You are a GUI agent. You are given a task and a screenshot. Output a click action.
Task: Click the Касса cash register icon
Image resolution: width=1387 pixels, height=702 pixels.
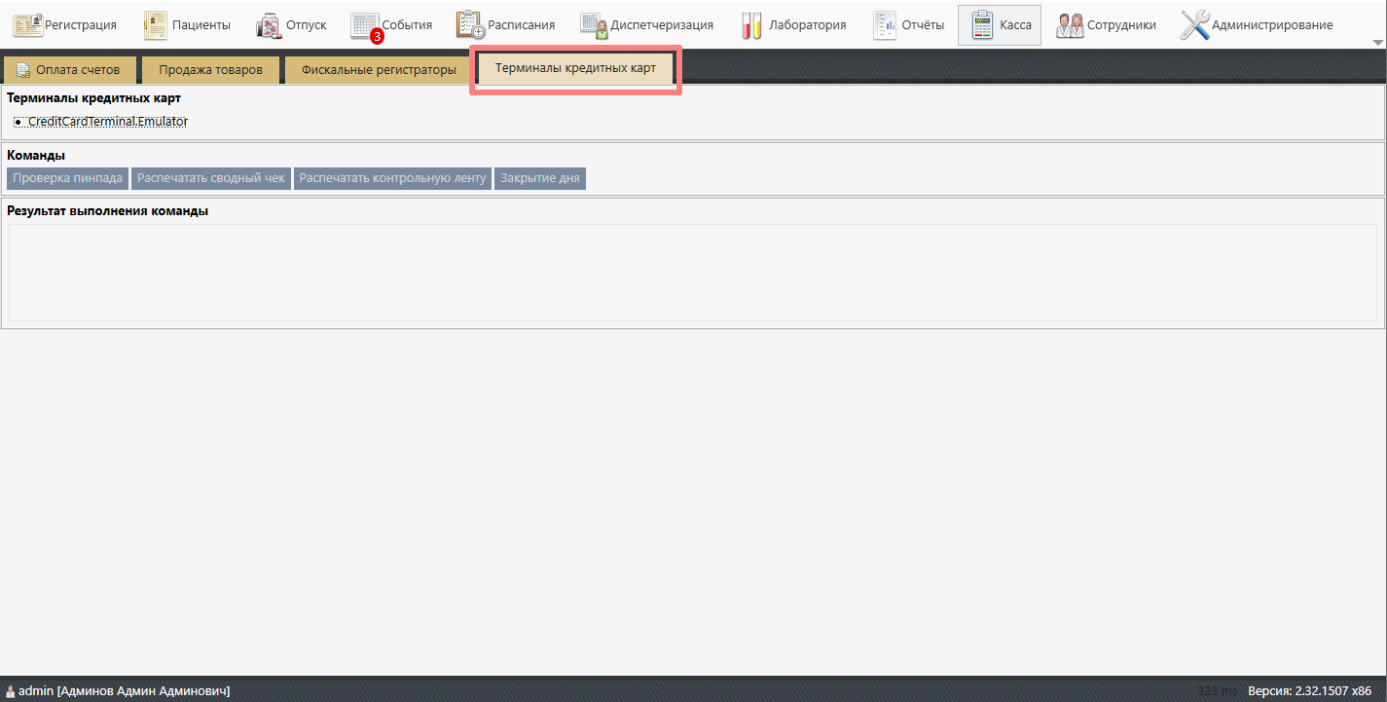point(982,25)
